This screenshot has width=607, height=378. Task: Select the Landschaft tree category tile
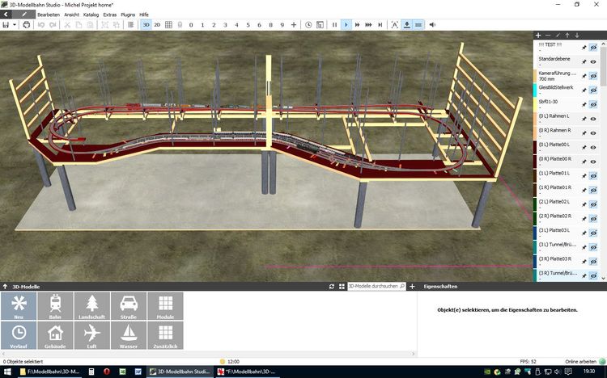pyautogui.click(x=91, y=306)
